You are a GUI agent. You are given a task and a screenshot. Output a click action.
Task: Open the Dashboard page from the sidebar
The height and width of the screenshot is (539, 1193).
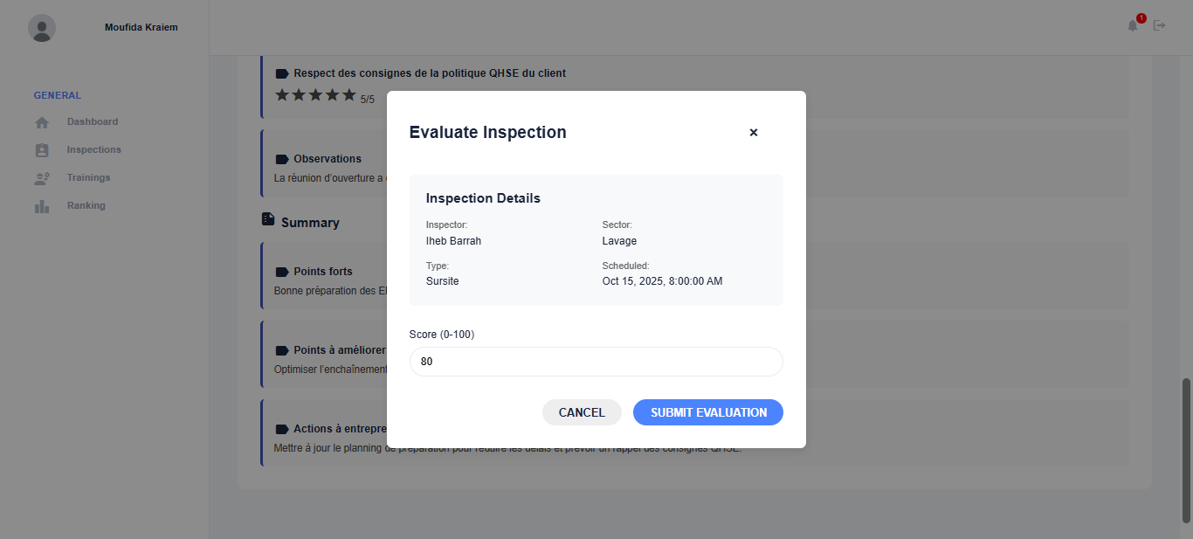(x=92, y=121)
